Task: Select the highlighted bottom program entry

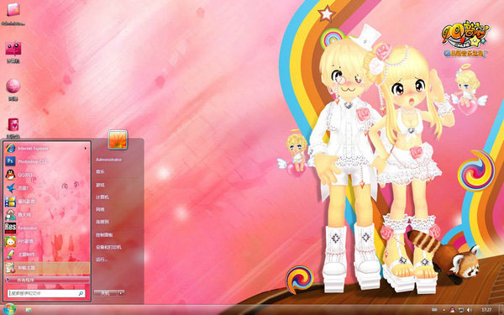Action: click(x=46, y=267)
